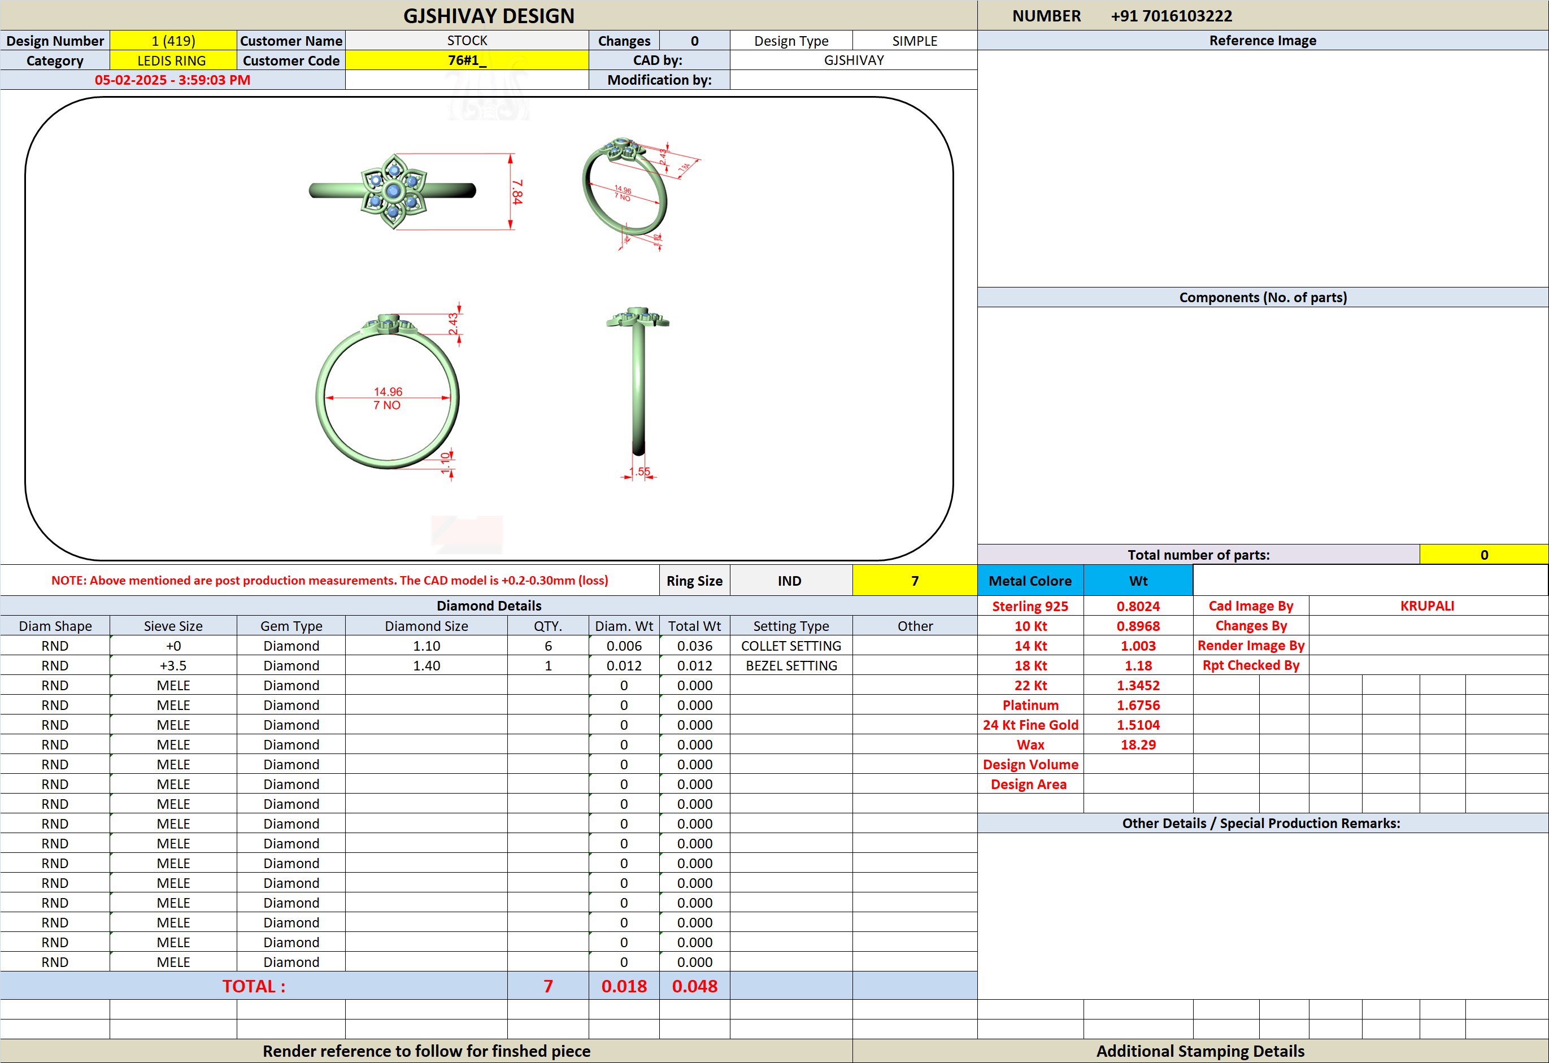Click the Rpt Checked By label

(1251, 665)
